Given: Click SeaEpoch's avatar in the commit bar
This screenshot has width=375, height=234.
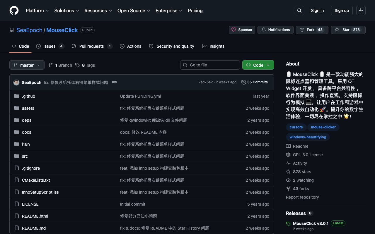Looking at the screenshot, I should pyautogui.click(x=16, y=82).
